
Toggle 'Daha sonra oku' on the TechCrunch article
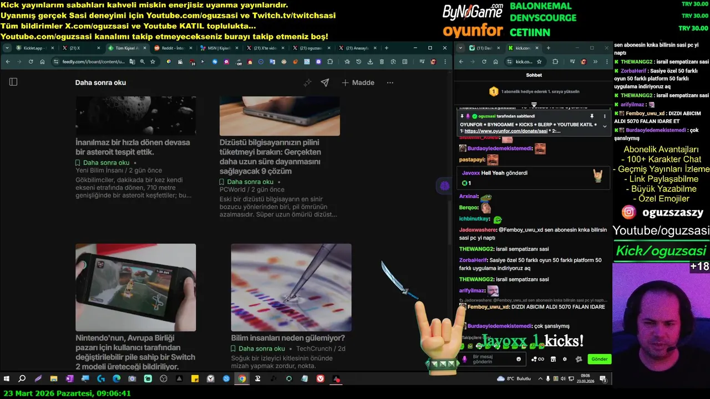pyautogui.click(x=258, y=349)
